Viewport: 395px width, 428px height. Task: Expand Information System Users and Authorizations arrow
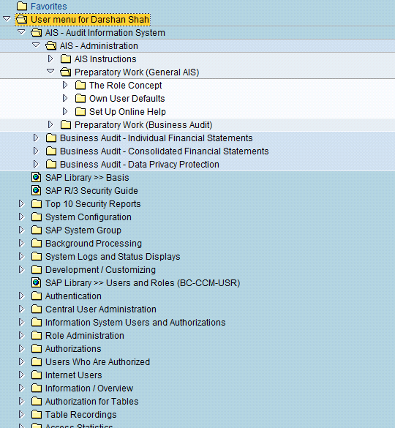click(21, 322)
